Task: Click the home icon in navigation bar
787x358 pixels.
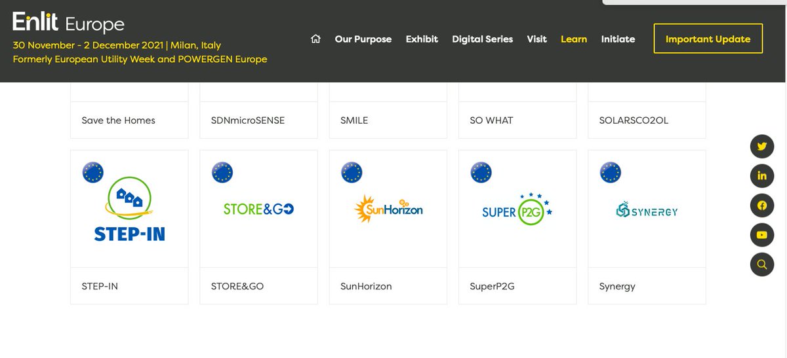Action: tap(316, 39)
